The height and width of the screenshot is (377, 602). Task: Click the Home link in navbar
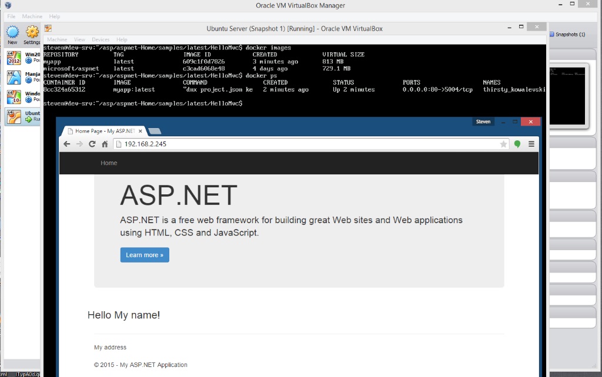pos(109,163)
